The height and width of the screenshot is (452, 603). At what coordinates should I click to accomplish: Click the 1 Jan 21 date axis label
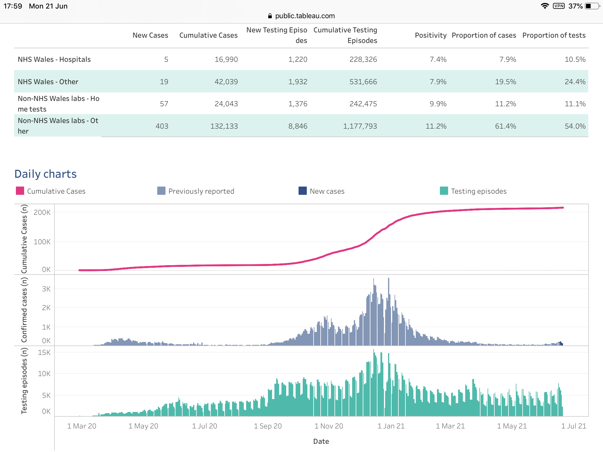point(391,426)
